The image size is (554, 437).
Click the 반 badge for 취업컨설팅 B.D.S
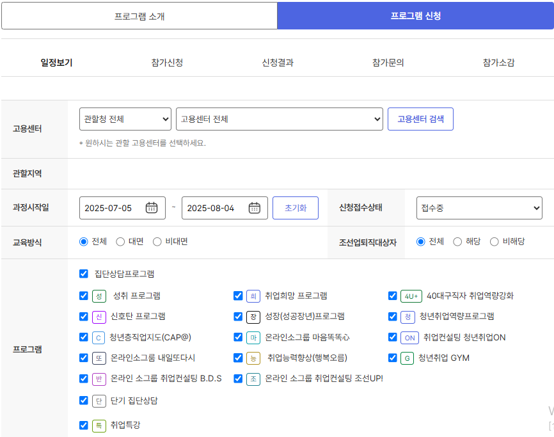99,379
